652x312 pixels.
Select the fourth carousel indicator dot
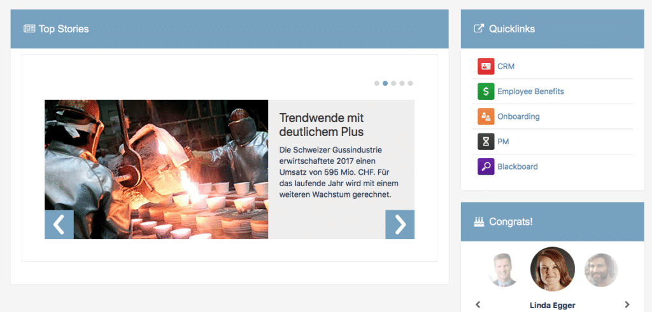pos(402,83)
